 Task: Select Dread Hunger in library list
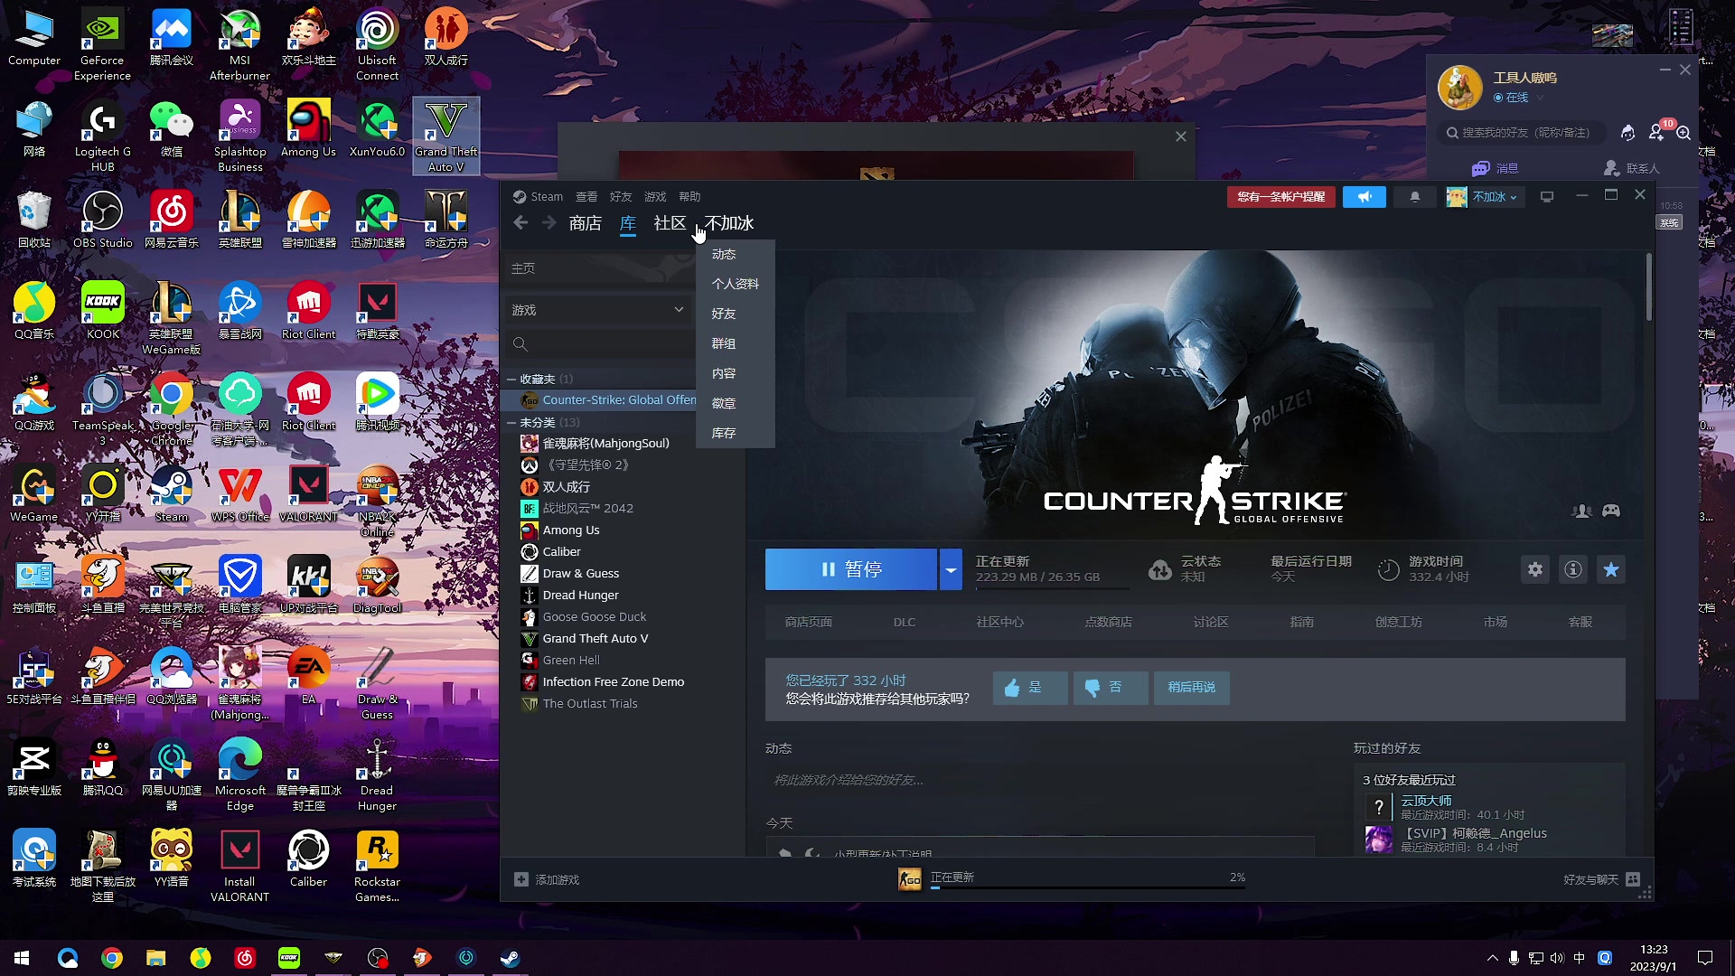[580, 596]
